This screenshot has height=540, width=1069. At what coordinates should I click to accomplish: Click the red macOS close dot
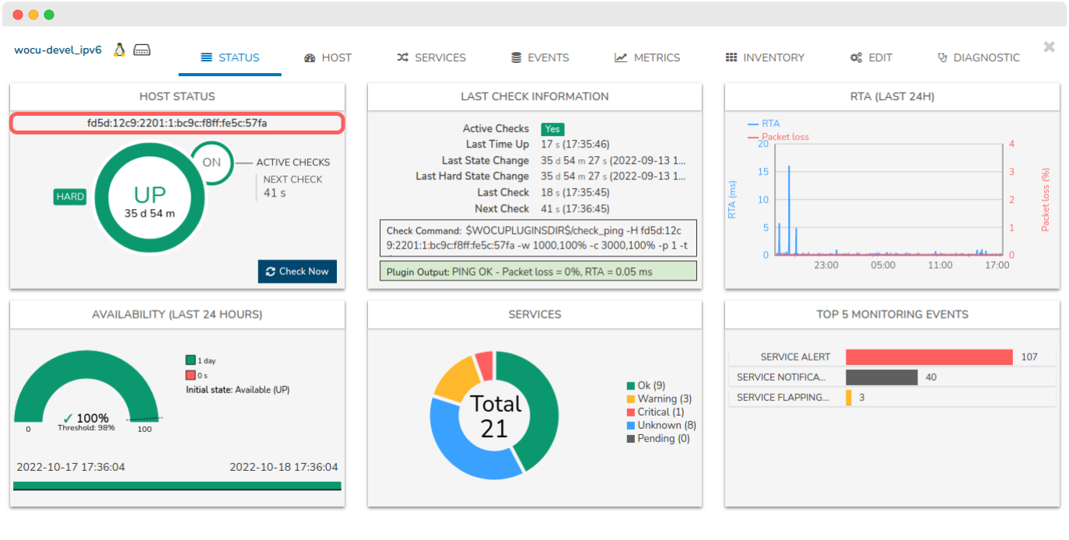point(18,15)
